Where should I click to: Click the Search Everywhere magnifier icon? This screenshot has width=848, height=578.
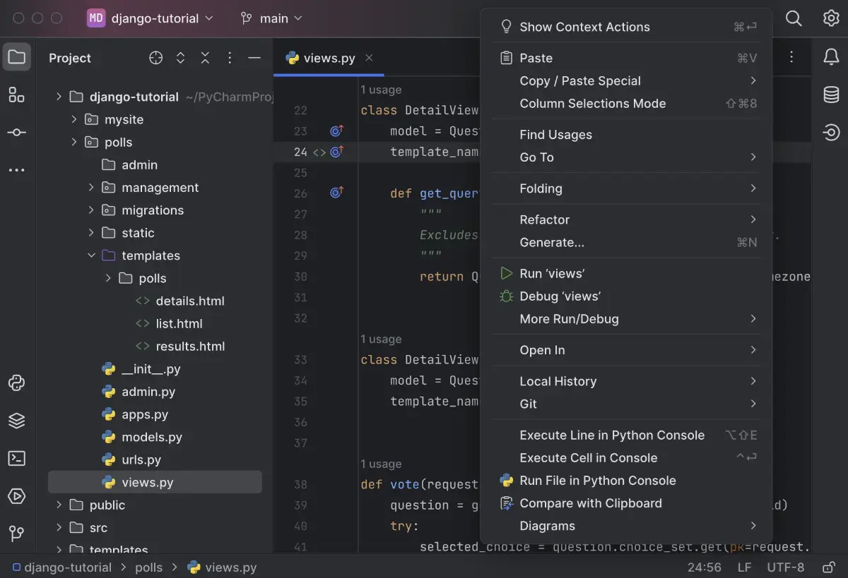pyautogui.click(x=794, y=18)
